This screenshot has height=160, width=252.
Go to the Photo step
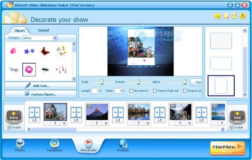[x=20, y=146]
